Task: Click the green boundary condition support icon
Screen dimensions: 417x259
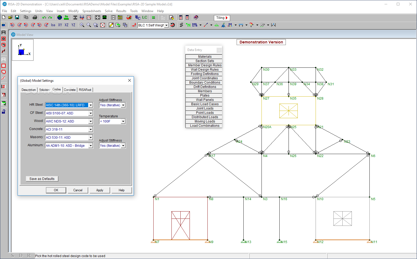Action: [217, 25]
